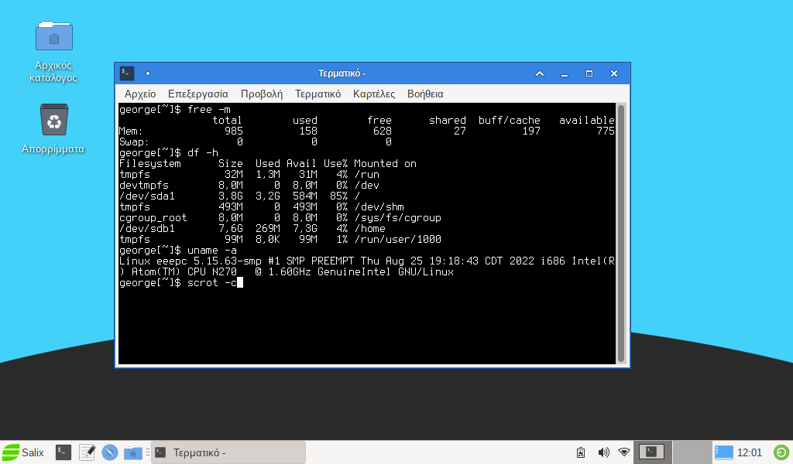
Task: Click the '/sys/fs/cgroup' mount path
Action: point(398,217)
